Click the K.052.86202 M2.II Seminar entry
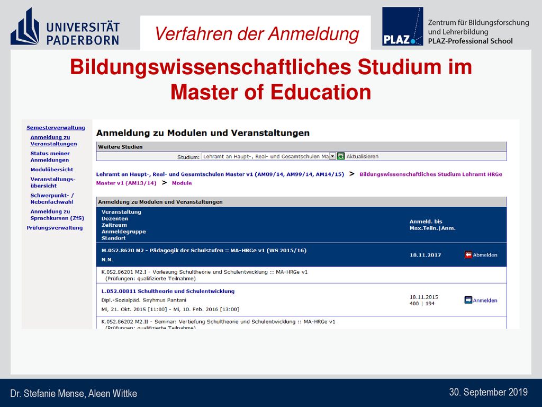 pyautogui.click(x=218, y=322)
